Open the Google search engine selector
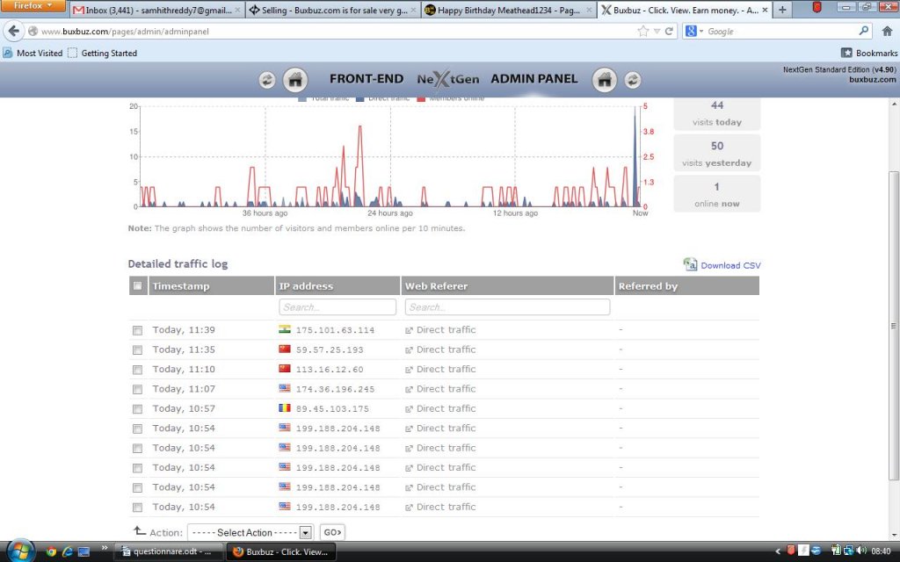The width and height of the screenshot is (900, 562). point(693,31)
